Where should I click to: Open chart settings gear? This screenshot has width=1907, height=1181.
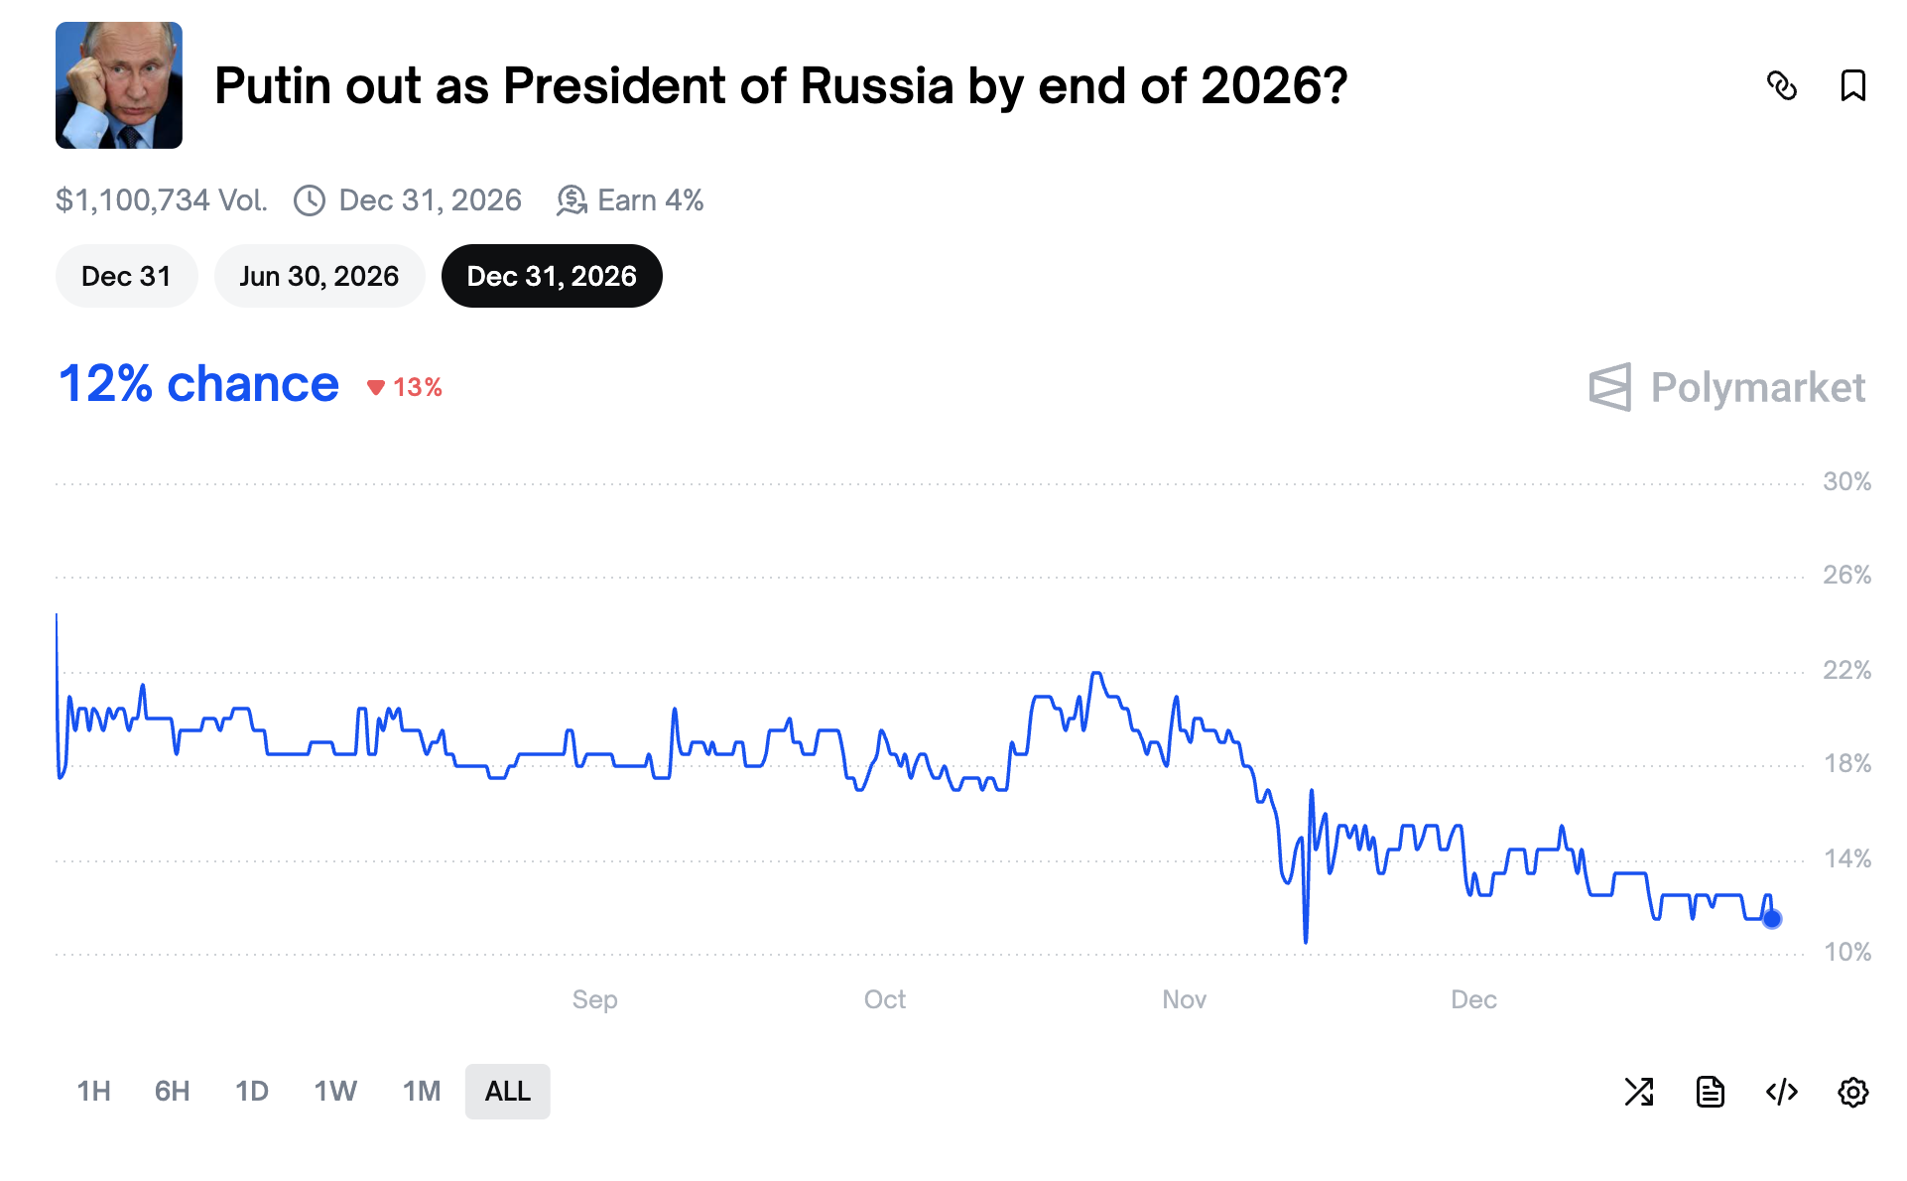pyautogui.click(x=1852, y=1092)
